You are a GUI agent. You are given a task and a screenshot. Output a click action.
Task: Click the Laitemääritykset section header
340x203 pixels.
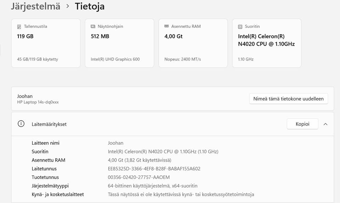click(x=172, y=124)
